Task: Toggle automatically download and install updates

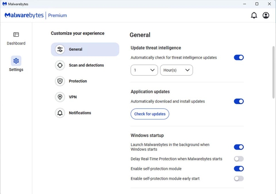Action: [239, 101]
